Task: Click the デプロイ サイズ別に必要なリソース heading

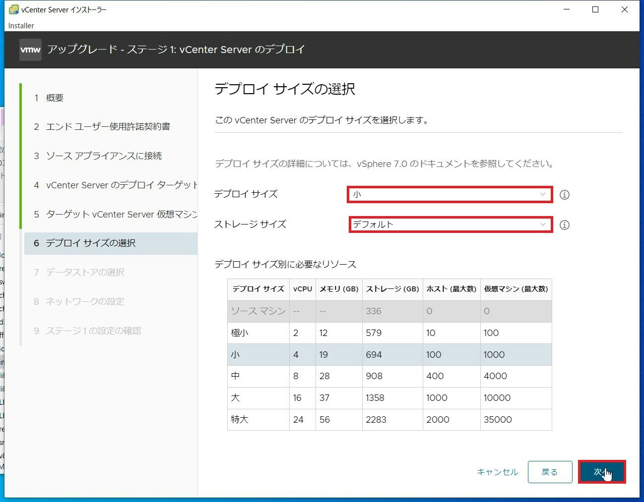Action: pyautogui.click(x=285, y=265)
